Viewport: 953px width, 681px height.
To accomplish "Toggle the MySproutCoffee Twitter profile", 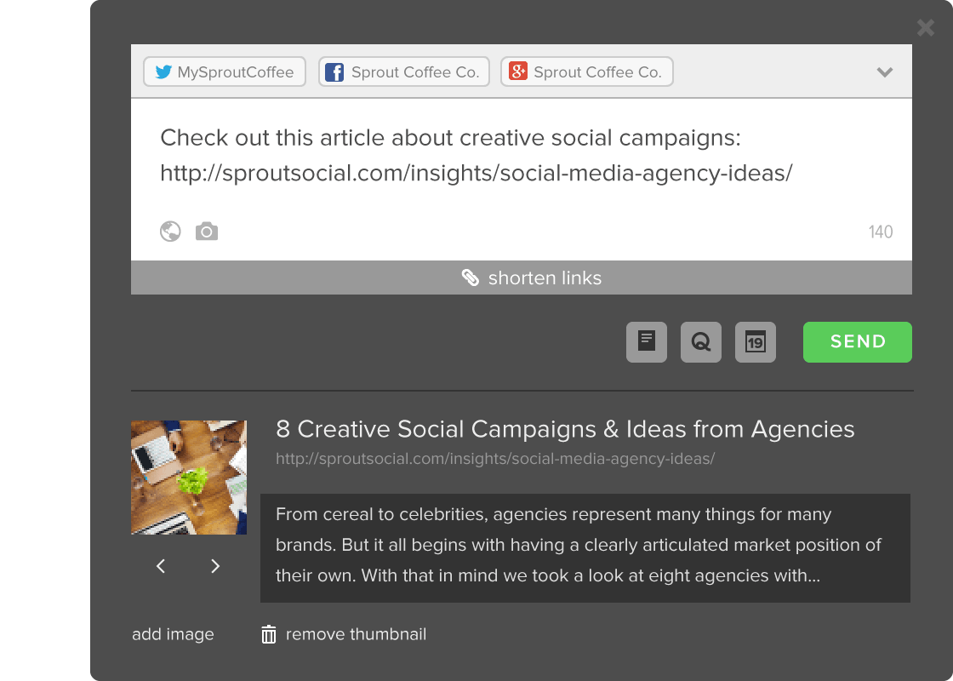I will (x=225, y=72).
